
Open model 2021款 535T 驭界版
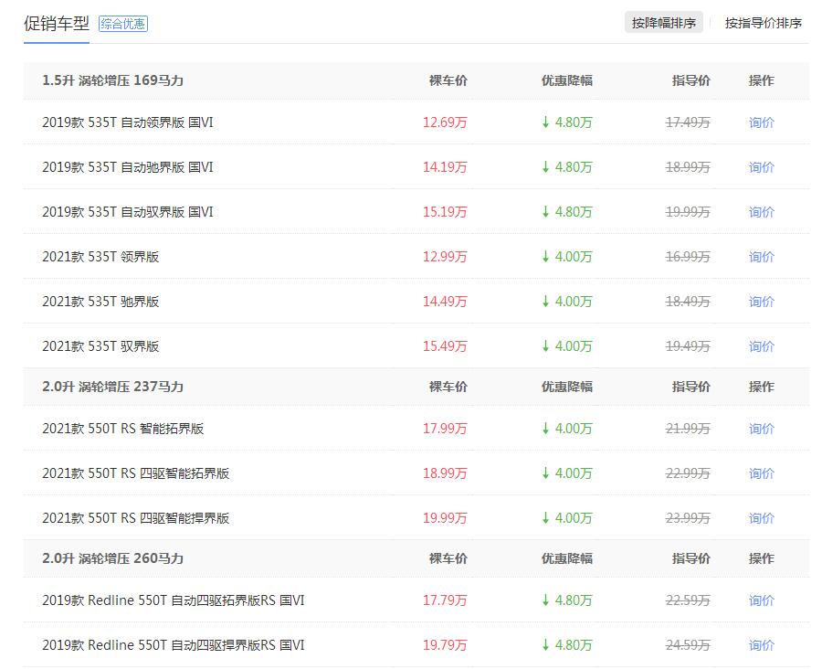coord(100,346)
